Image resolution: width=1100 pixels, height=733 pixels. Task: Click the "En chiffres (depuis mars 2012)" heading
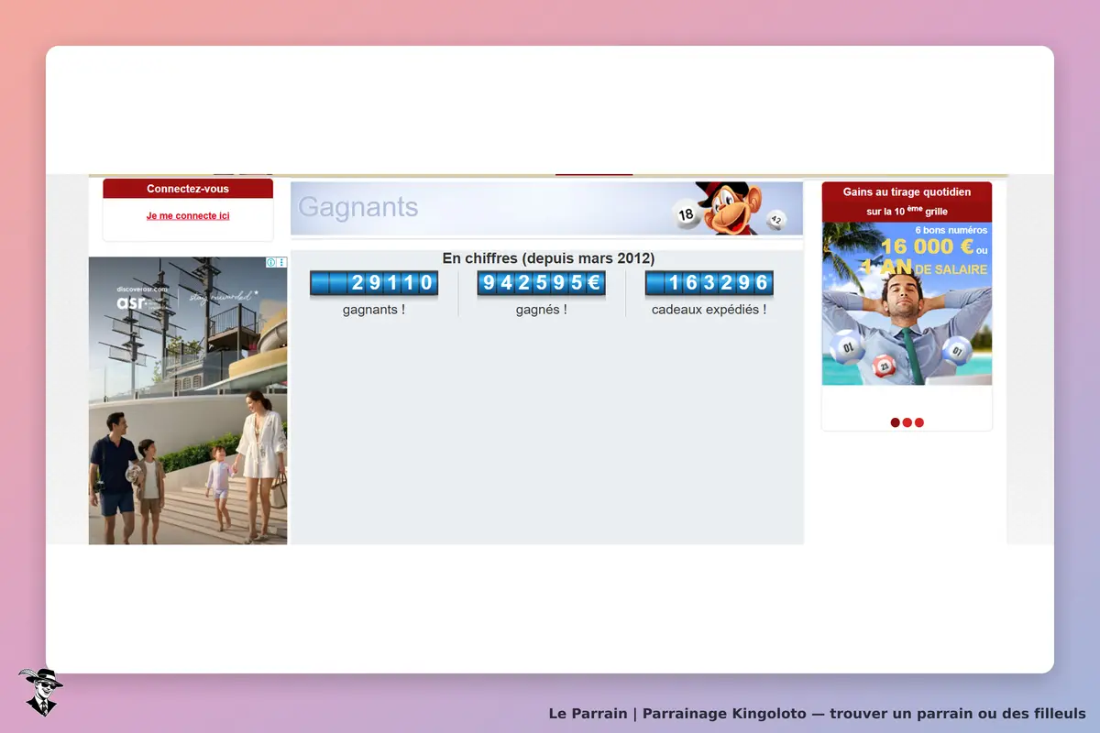(x=548, y=258)
